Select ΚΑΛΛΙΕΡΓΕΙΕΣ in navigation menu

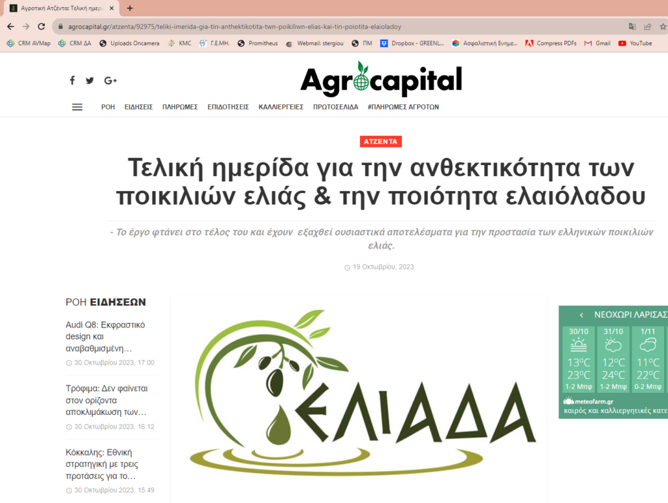pos(281,107)
